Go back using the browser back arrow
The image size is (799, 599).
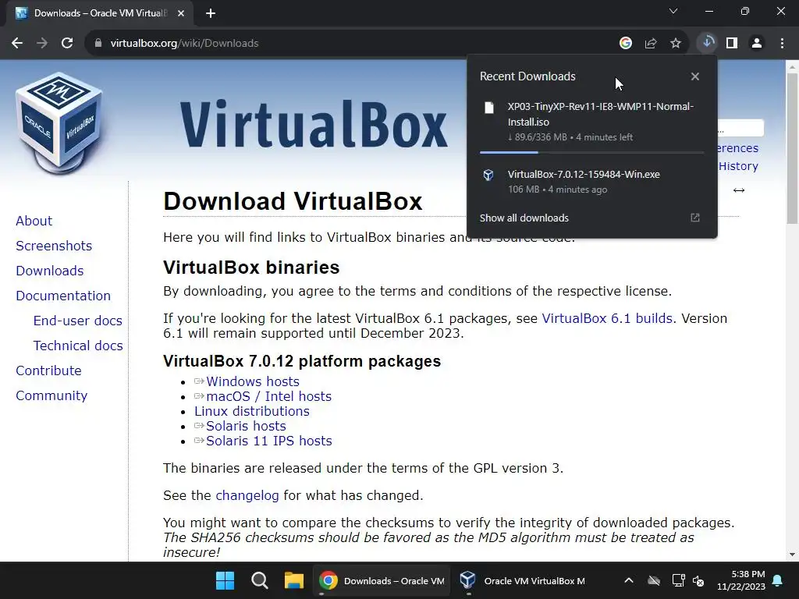(17, 44)
